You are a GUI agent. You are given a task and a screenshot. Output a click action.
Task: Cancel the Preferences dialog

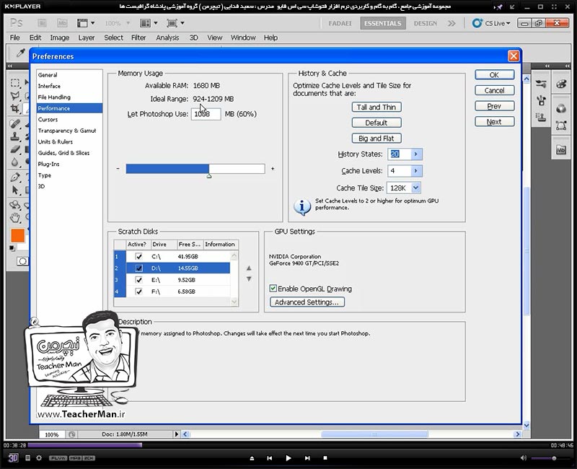coord(494,90)
